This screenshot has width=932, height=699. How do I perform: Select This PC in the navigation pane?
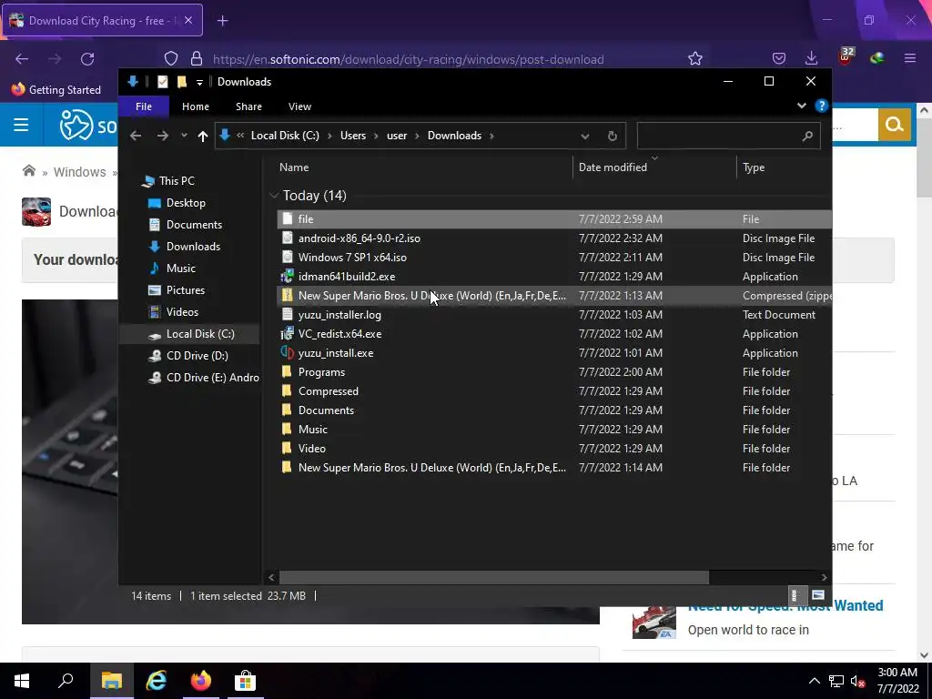177,181
